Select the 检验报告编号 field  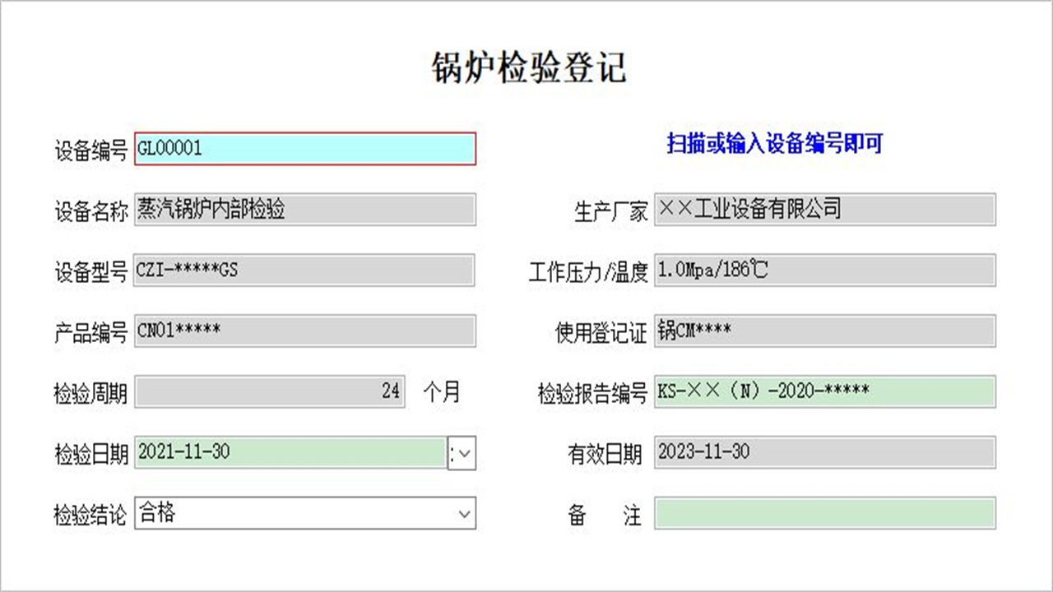coord(823,392)
